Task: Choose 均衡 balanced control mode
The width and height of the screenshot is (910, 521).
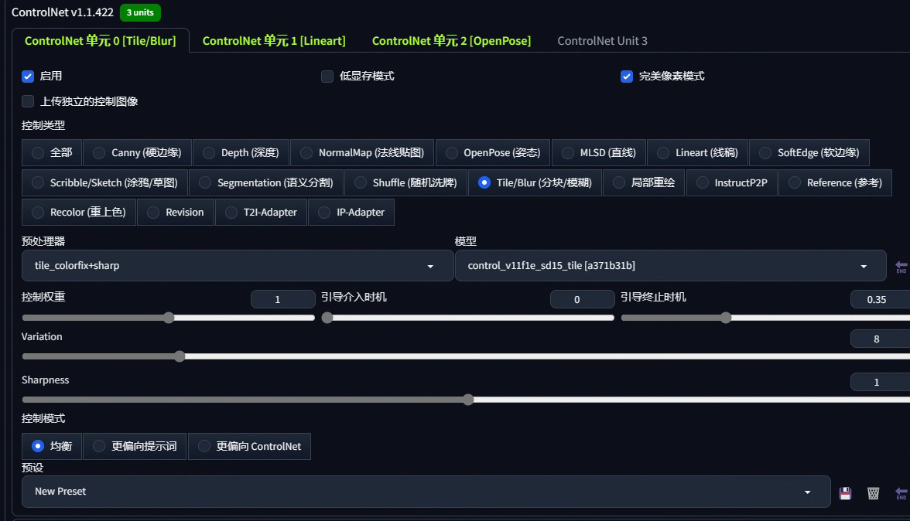Action: pyautogui.click(x=52, y=446)
